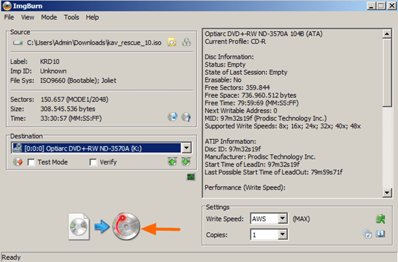398x262 pixels.
Task: Click the source path kav_rescue_10.iso
Action: click(x=94, y=43)
